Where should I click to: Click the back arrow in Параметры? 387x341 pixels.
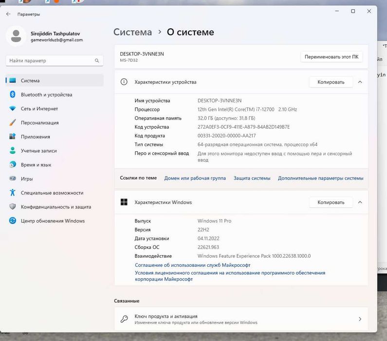click(x=8, y=14)
